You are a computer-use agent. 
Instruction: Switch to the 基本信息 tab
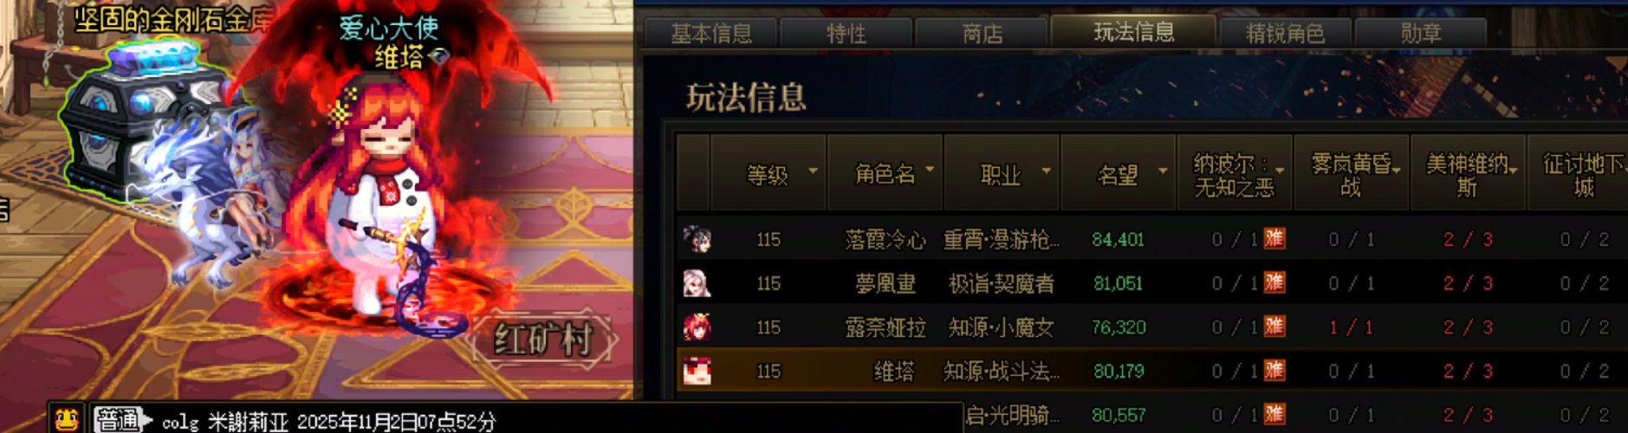(711, 34)
